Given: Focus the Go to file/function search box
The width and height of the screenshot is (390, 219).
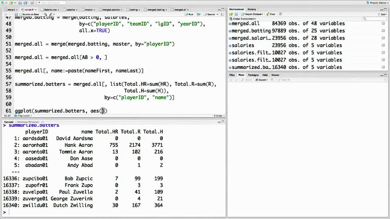Looking at the screenshot, I should 51,3.
